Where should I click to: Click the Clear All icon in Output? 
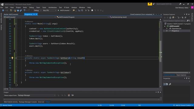pos(69,95)
